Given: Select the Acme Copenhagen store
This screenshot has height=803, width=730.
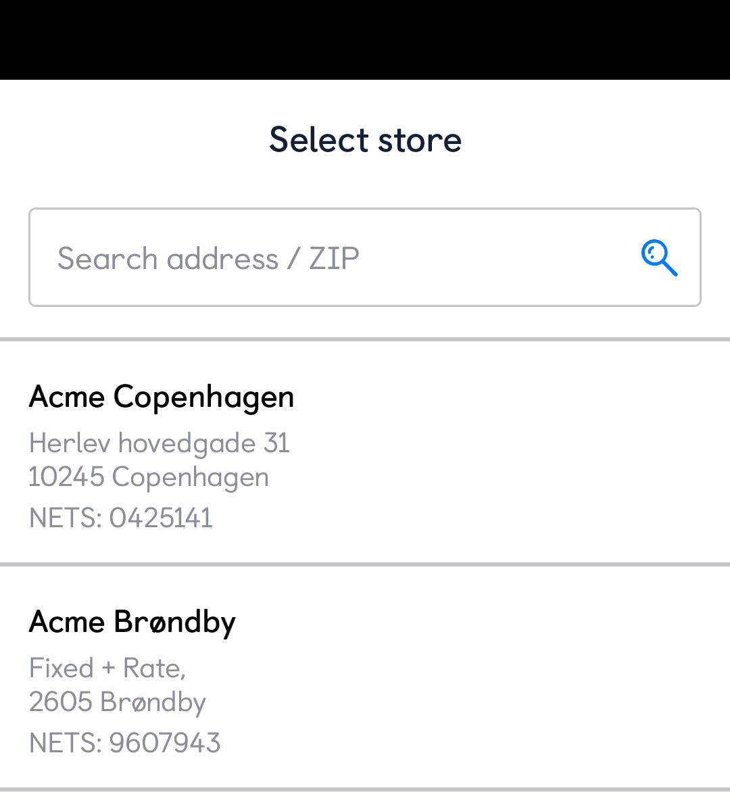Looking at the screenshot, I should click(162, 397).
